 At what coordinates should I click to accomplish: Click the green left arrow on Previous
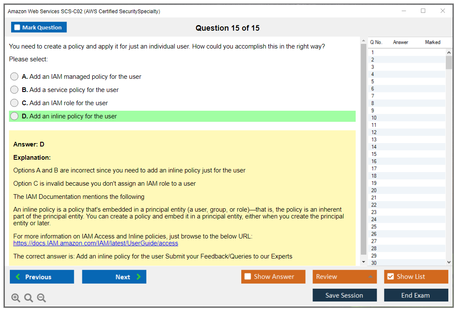(18, 277)
